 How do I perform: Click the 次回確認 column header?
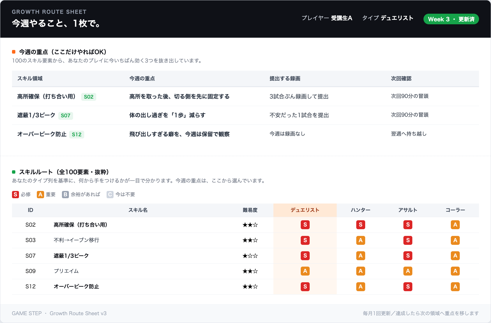tap(401, 79)
